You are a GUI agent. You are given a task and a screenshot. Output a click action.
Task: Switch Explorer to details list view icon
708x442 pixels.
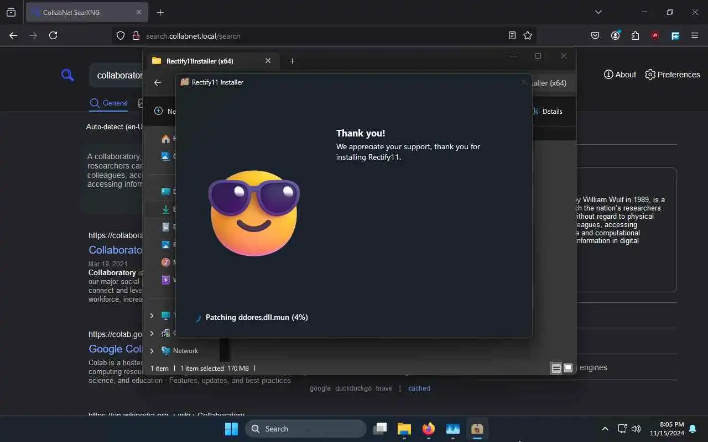556,368
